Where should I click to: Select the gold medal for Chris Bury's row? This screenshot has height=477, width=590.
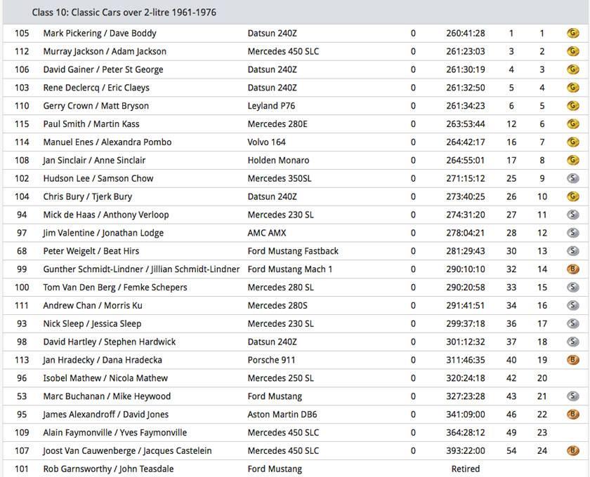tap(572, 196)
